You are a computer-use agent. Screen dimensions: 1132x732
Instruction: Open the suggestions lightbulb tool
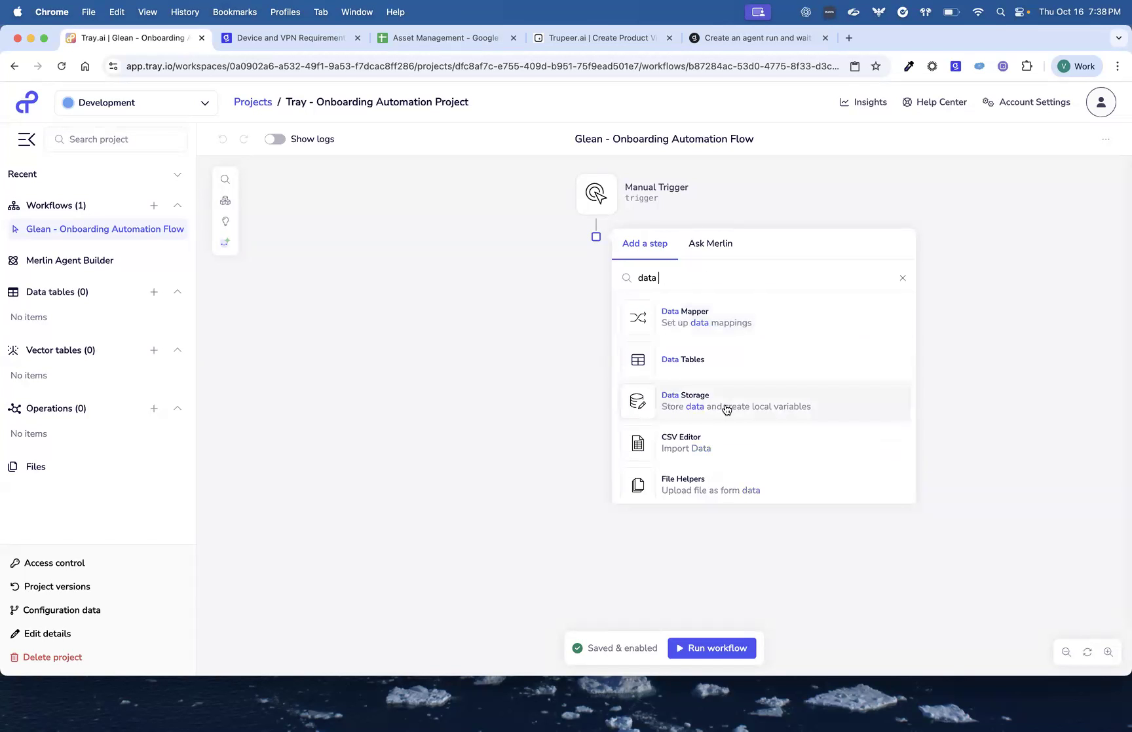pyautogui.click(x=225, y=221)
